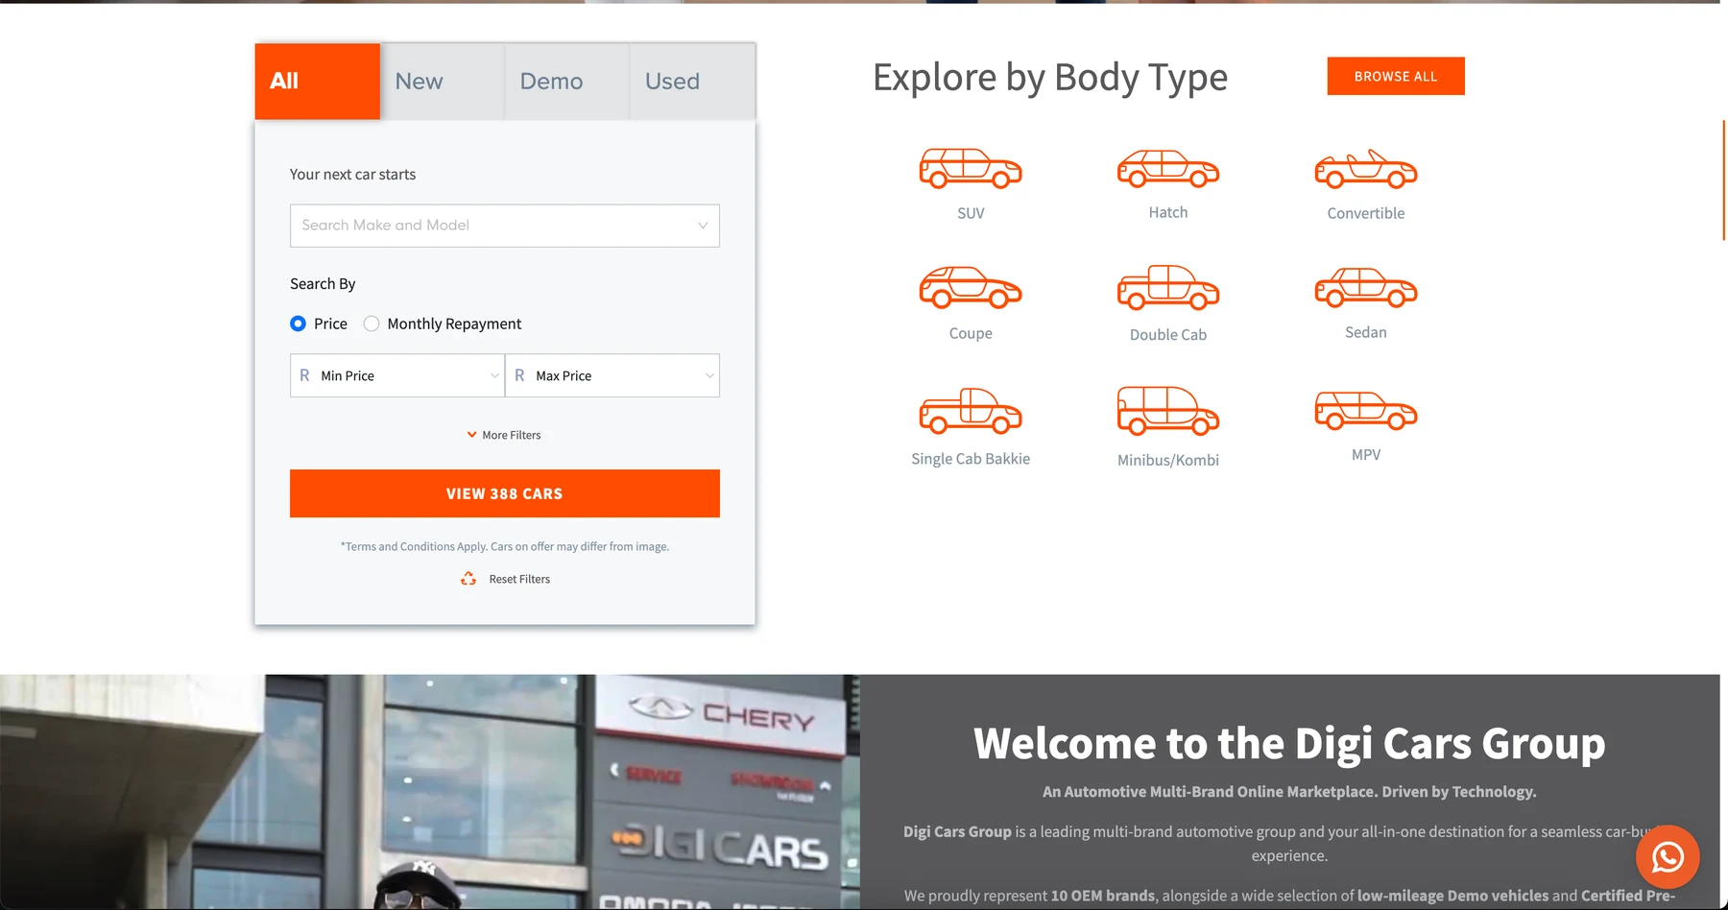The width and height of the screenshot is (1728, 910).
Task: Click the Minibus/Kombi label text
Action: point(1168,460)
